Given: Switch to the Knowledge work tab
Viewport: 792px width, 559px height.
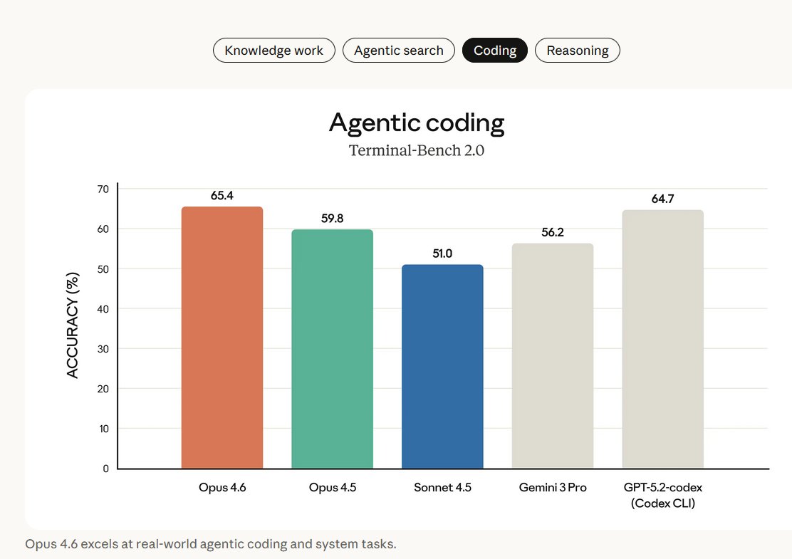Looking at the screenshot, I should (x=273, y=51).
